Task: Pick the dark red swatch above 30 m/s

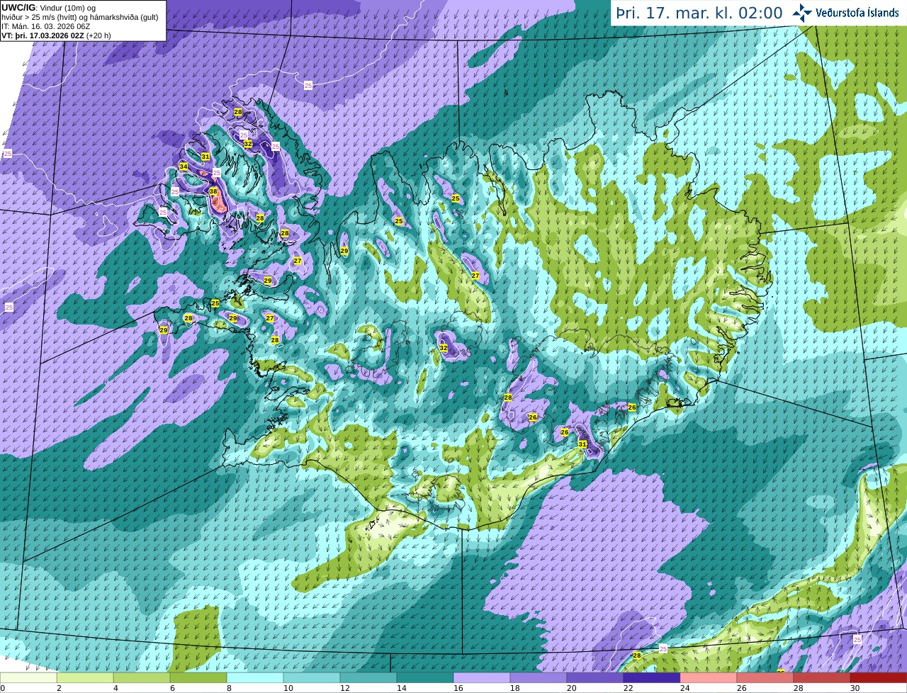Action: [x=879, y=678]
